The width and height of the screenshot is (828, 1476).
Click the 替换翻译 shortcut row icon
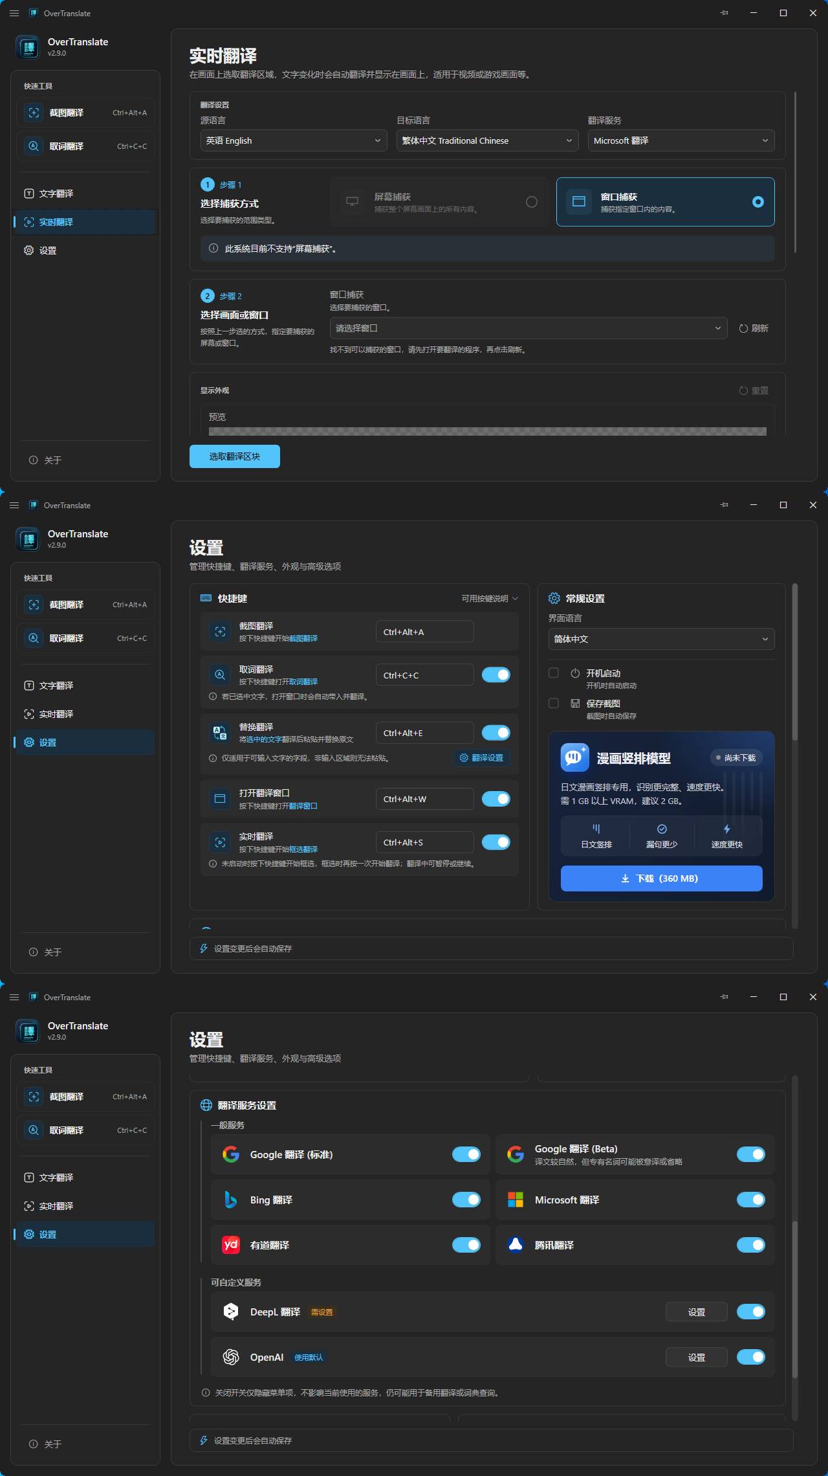[220, 733]
